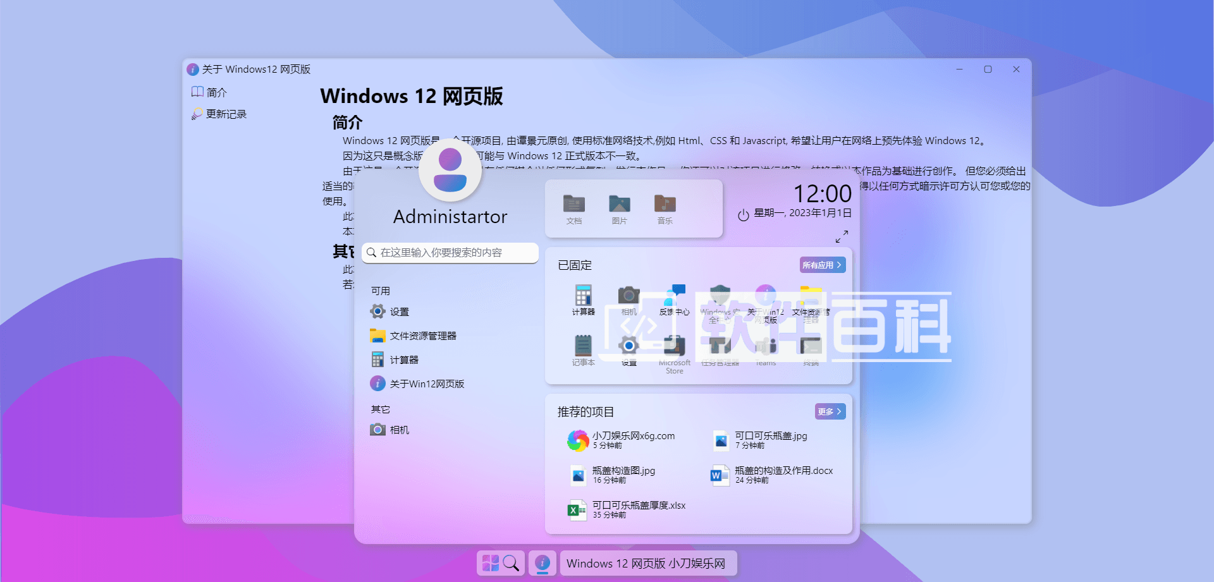Open recommended file 瓶盖的构造及作用.docx
This screenshot has width=1214, height=582.
coord(771,475)
